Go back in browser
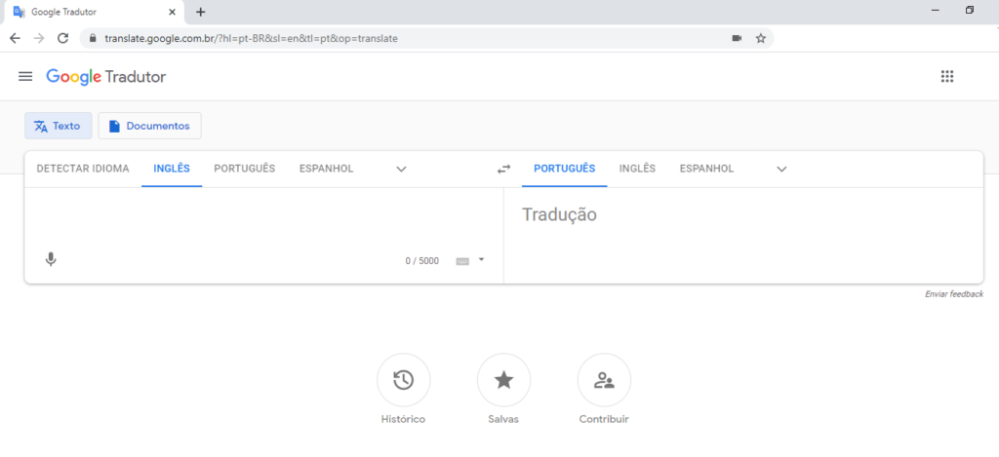Viewport: 999px width, 457px height. (x=16, y=38)
